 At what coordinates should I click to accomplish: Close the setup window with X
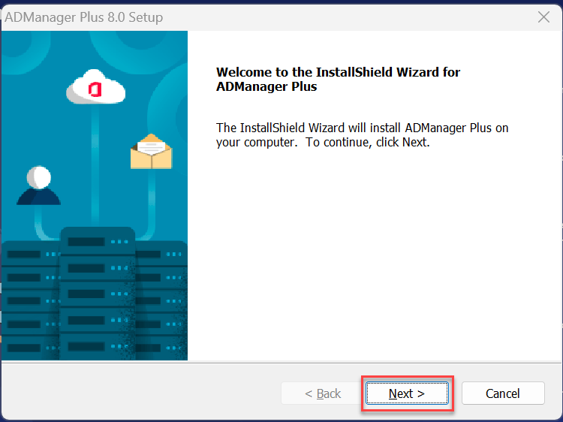[544, 17]
